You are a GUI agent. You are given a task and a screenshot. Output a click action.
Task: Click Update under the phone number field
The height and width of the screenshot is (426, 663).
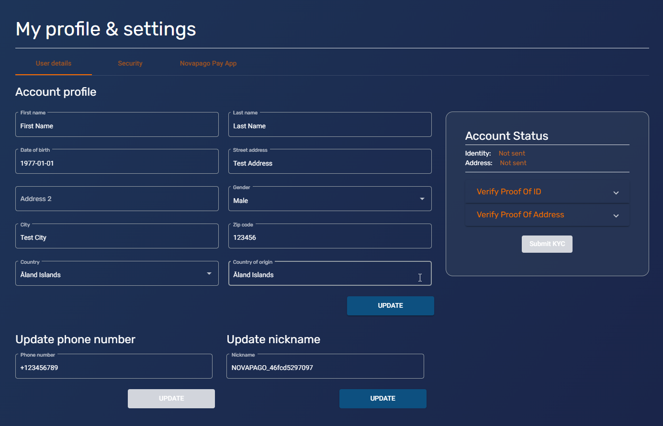(171, 399)
